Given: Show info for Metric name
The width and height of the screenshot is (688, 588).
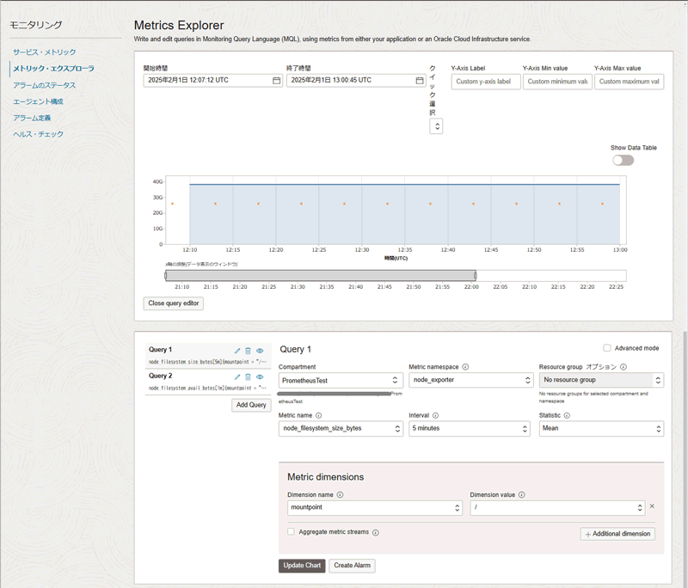Looking at the screenshot, I should (x=318, y=415).
